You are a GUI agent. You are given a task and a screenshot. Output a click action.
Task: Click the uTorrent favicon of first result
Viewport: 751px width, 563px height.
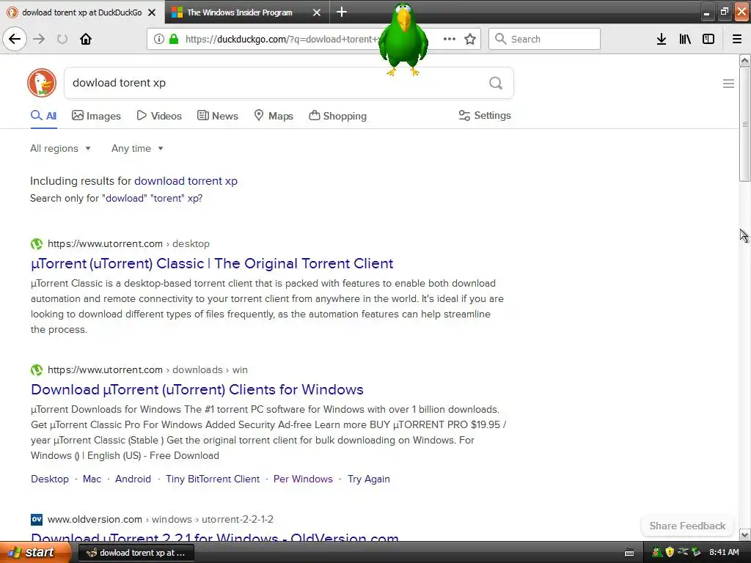click(37, 244)
